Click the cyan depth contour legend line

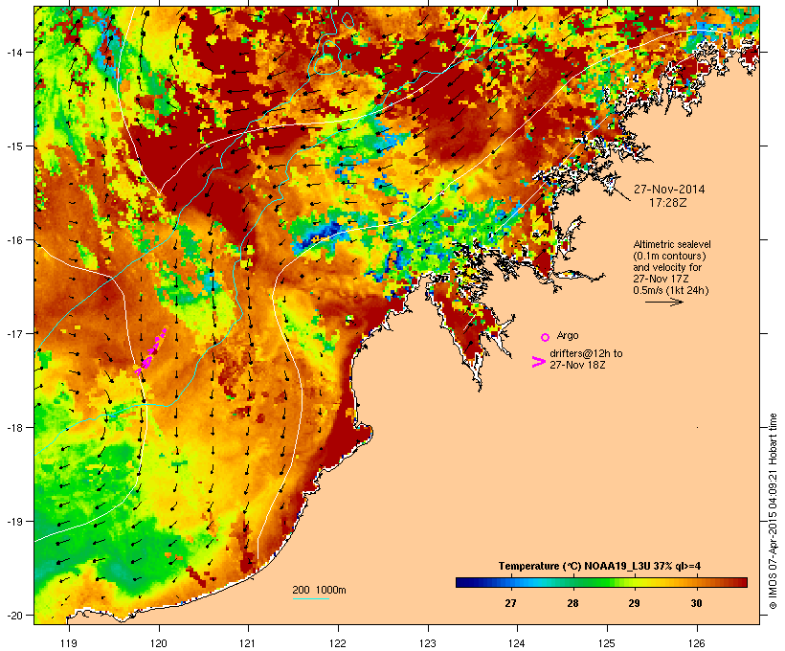(x=311, y=598)
